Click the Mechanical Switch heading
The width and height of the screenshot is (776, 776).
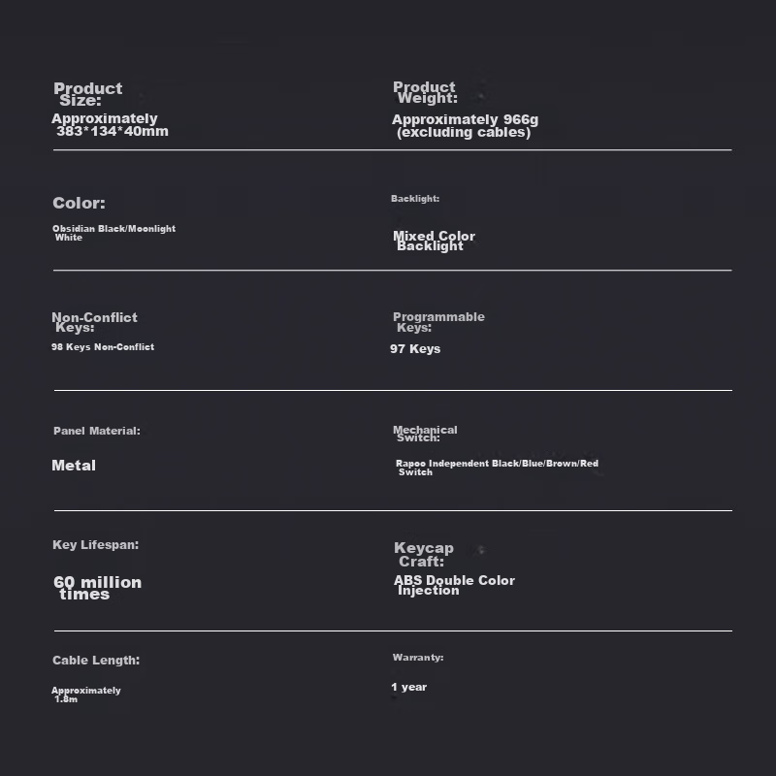click(425, 434)
